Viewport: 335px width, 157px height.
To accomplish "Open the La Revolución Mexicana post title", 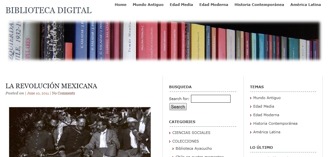I will click(x=51, y=86).
